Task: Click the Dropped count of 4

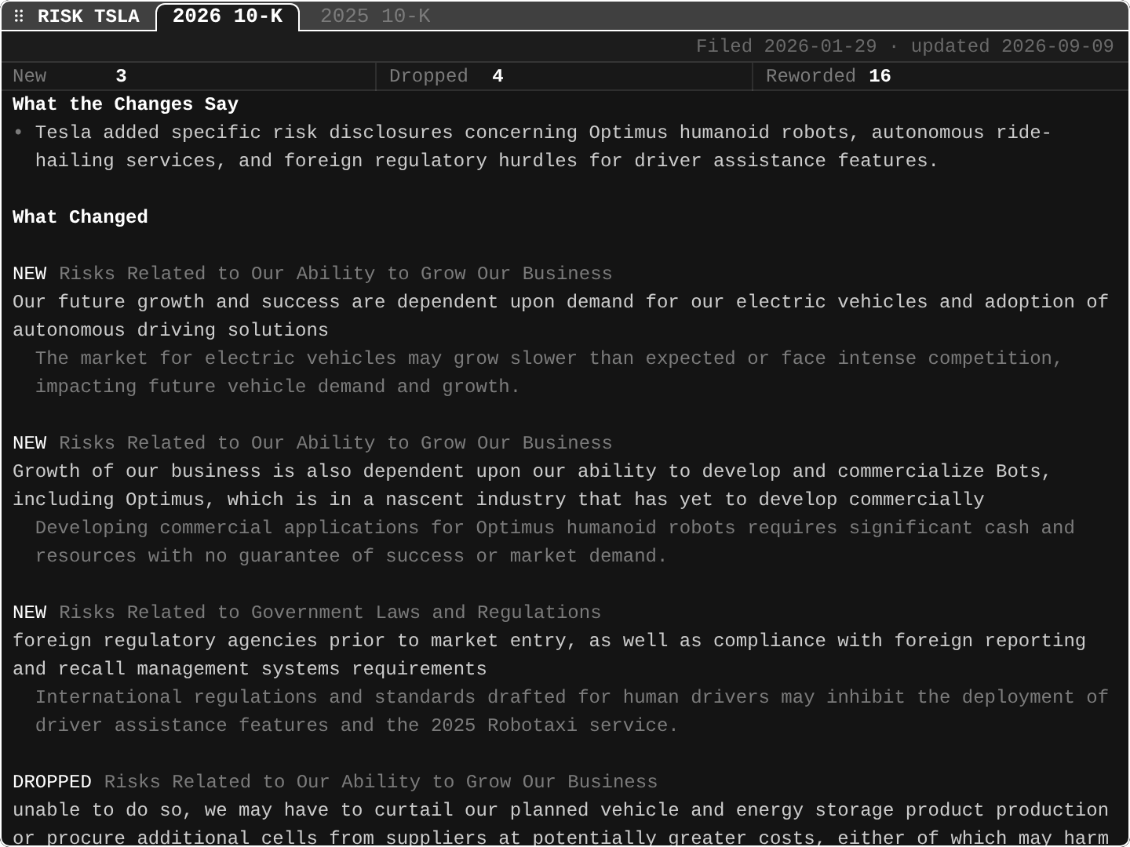Action: pyautogui.click(x=498, y=76)
